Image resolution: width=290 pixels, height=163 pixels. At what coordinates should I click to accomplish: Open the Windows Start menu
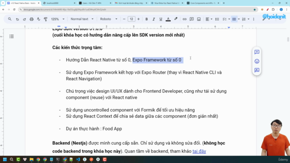tap(5, 159)
